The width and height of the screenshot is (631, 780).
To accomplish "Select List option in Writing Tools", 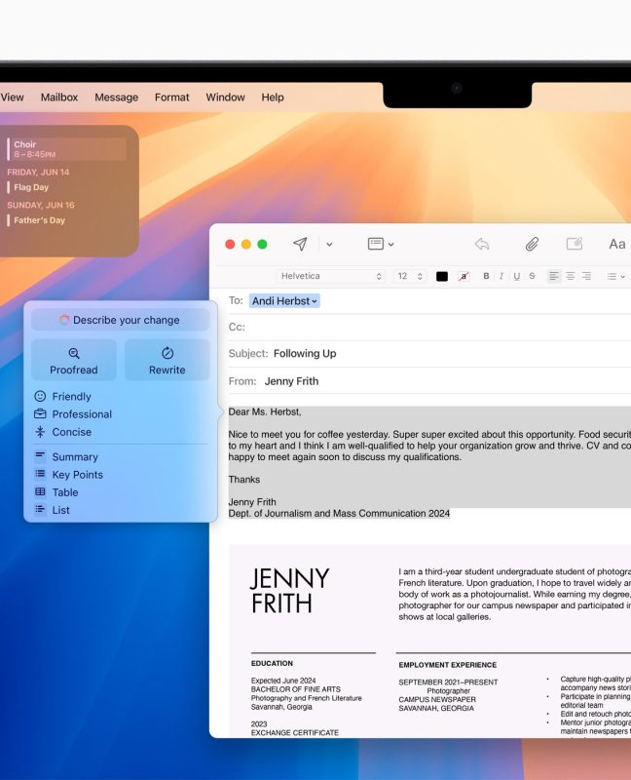I will coord(60,510).
